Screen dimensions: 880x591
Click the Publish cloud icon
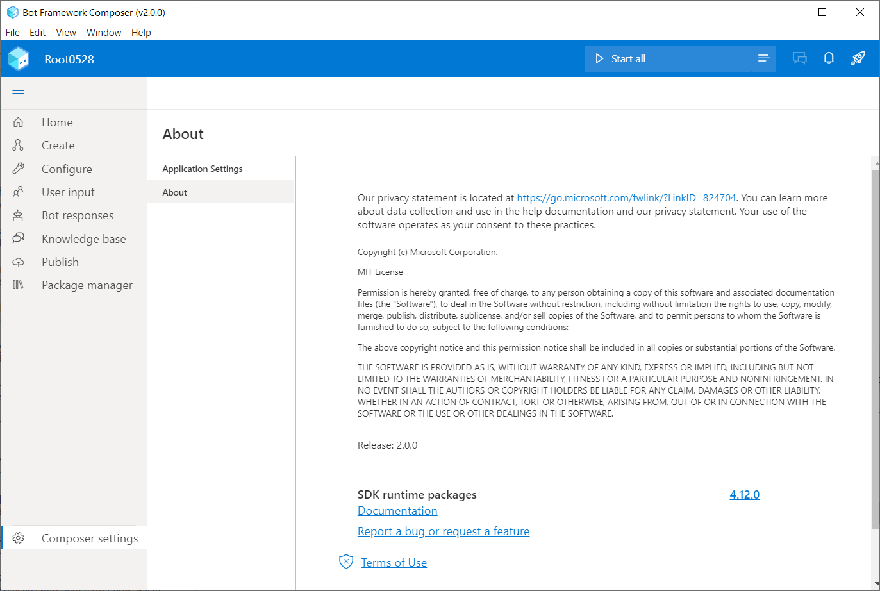pos(18,262)
